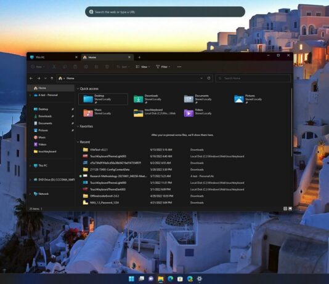
Task: Click the file list vertical scrollbar
Action: point(291,122)
